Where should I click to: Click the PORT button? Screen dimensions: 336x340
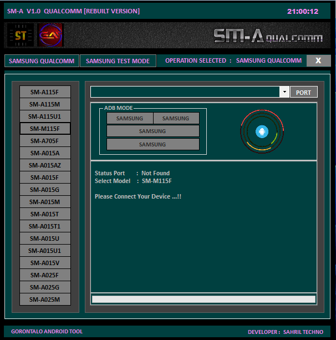pyautogui.click(x=303, y=93)
